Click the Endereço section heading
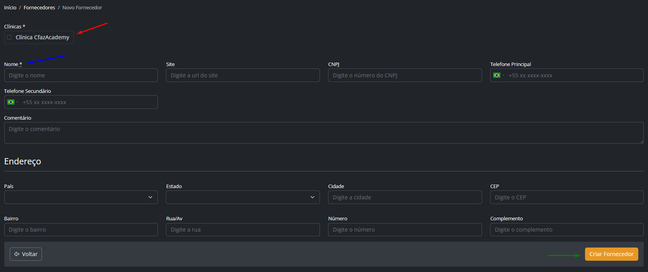 [23, 161]
